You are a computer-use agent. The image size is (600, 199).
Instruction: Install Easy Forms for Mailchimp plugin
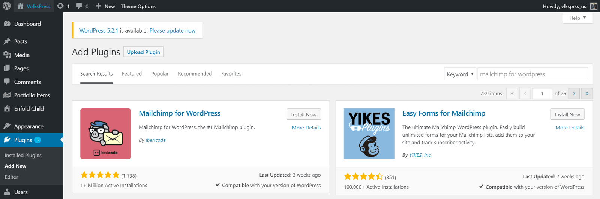(x=567, y=114)
